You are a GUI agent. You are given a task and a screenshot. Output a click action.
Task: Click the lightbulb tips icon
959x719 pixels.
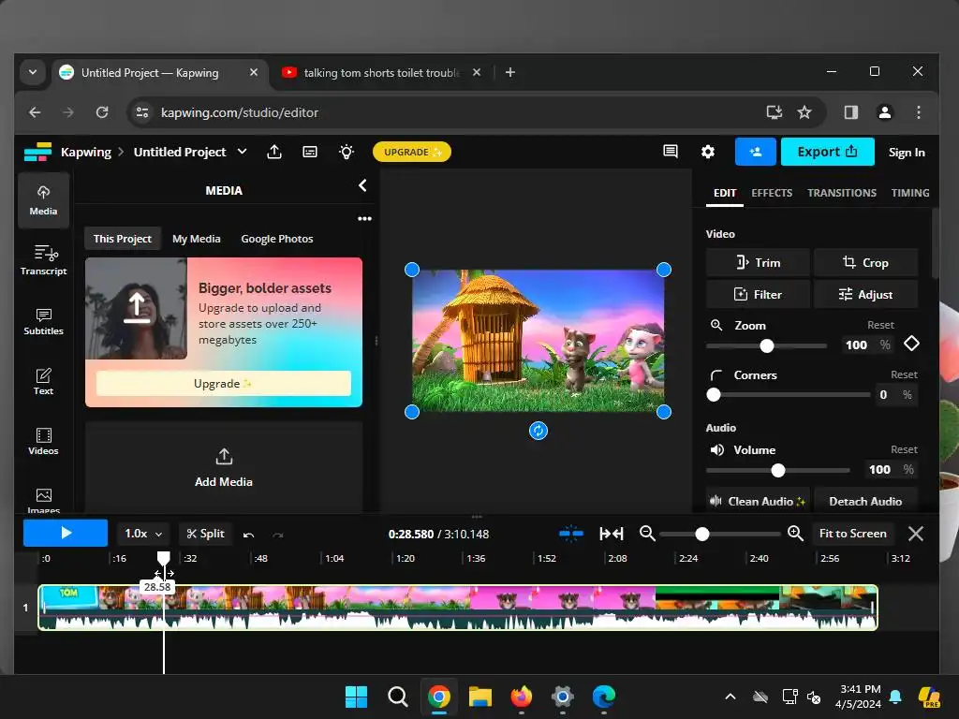point(347,152)
